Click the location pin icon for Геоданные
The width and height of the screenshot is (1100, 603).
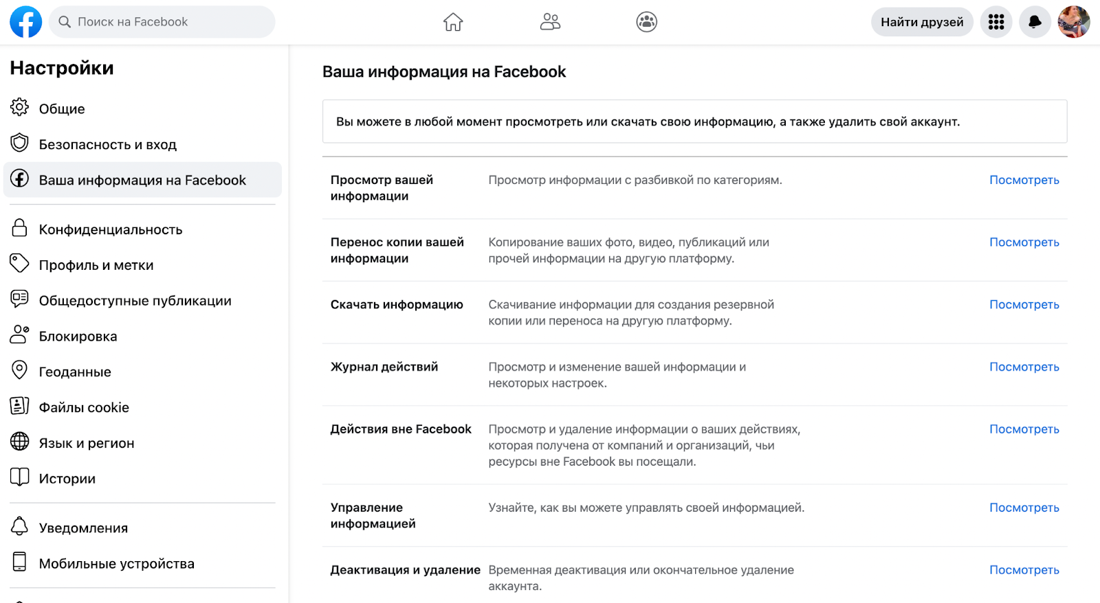tap(19, 370)
